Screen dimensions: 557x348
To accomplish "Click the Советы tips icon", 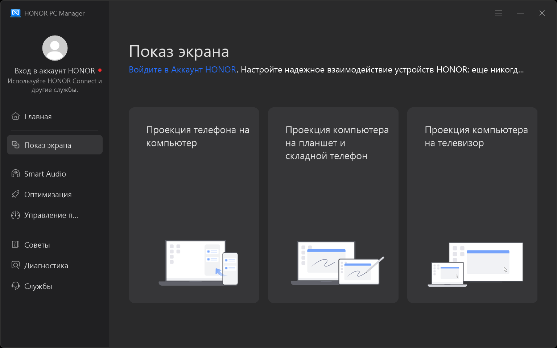I will pyautogui.click(x=16, y=244).
